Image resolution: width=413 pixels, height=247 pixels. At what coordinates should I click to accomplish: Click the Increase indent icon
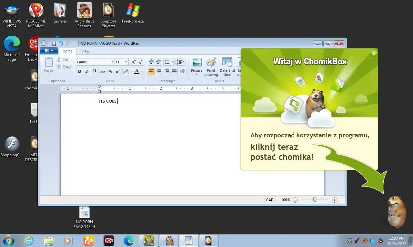click(159, 62)
